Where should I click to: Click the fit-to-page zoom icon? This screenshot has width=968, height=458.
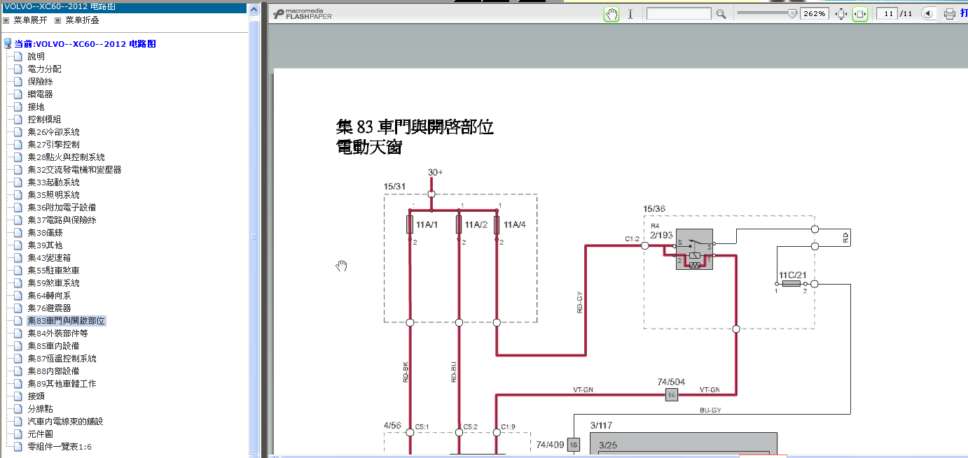click(x=841, y=14)
